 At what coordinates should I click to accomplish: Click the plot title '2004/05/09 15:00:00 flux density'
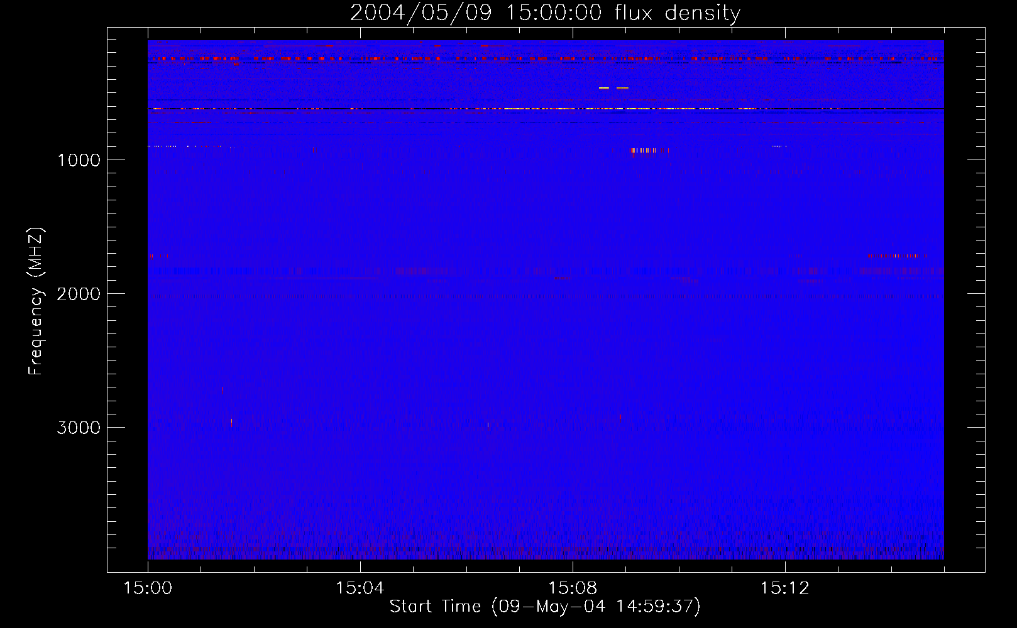click(545, 13)
